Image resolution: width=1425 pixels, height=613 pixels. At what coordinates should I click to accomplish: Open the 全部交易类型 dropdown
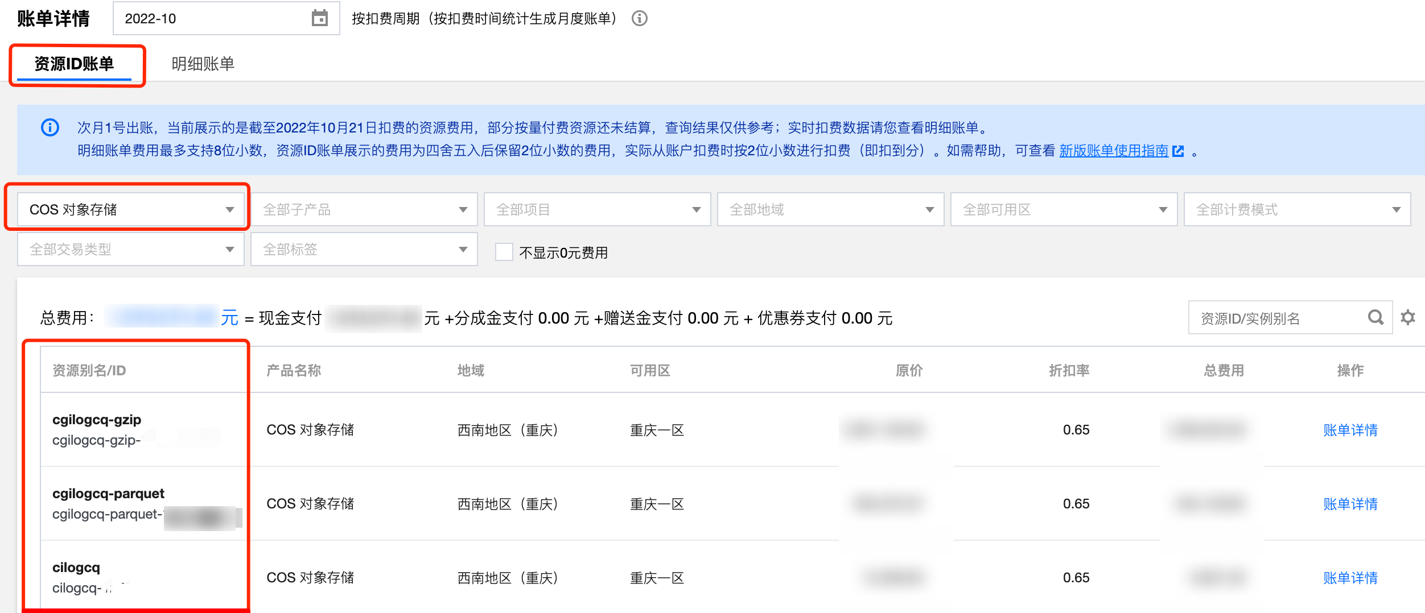point(131,249)
